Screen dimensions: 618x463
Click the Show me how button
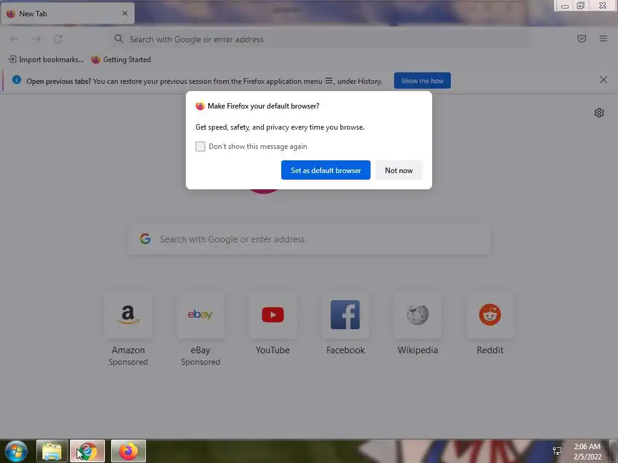[x=422, y=81]
